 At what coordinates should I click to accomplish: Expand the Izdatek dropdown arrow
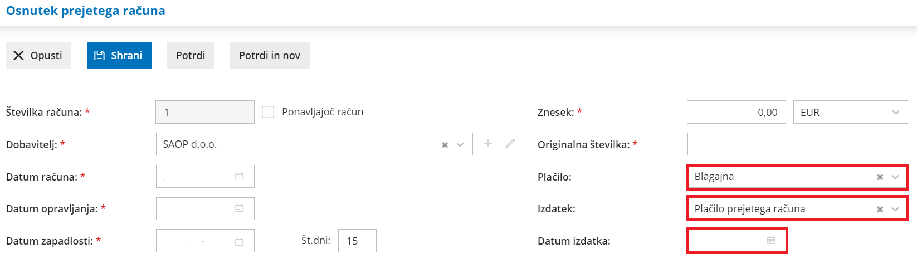(895, 209)
